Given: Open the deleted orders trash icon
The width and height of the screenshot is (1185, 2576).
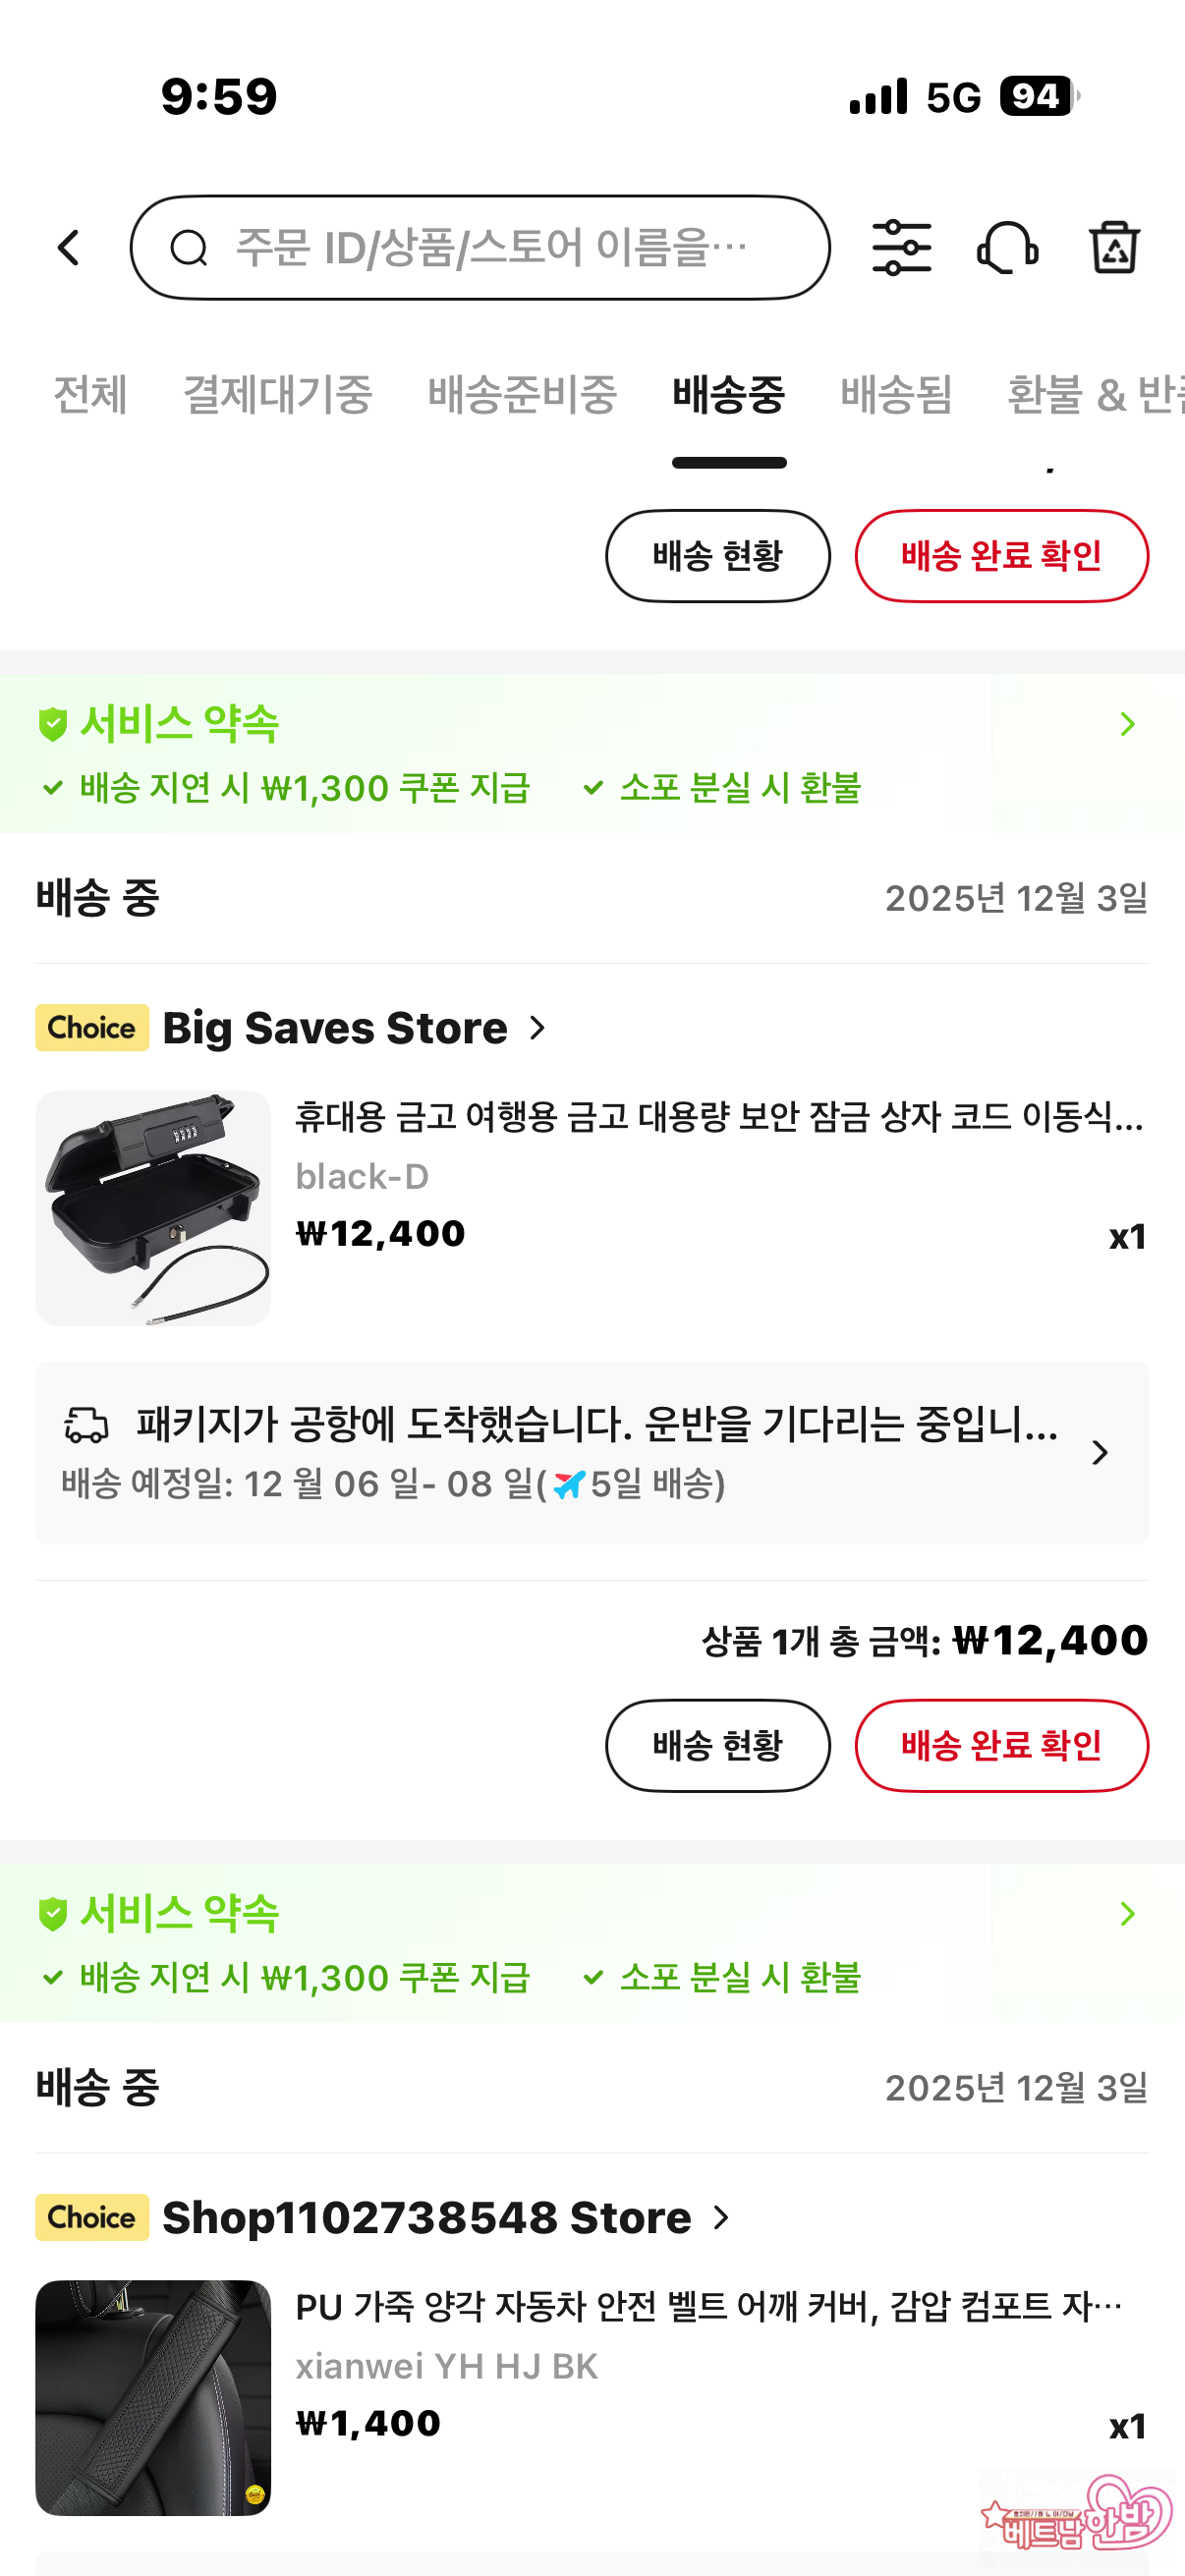Looking at the screenshot, I should (1113, 247).
